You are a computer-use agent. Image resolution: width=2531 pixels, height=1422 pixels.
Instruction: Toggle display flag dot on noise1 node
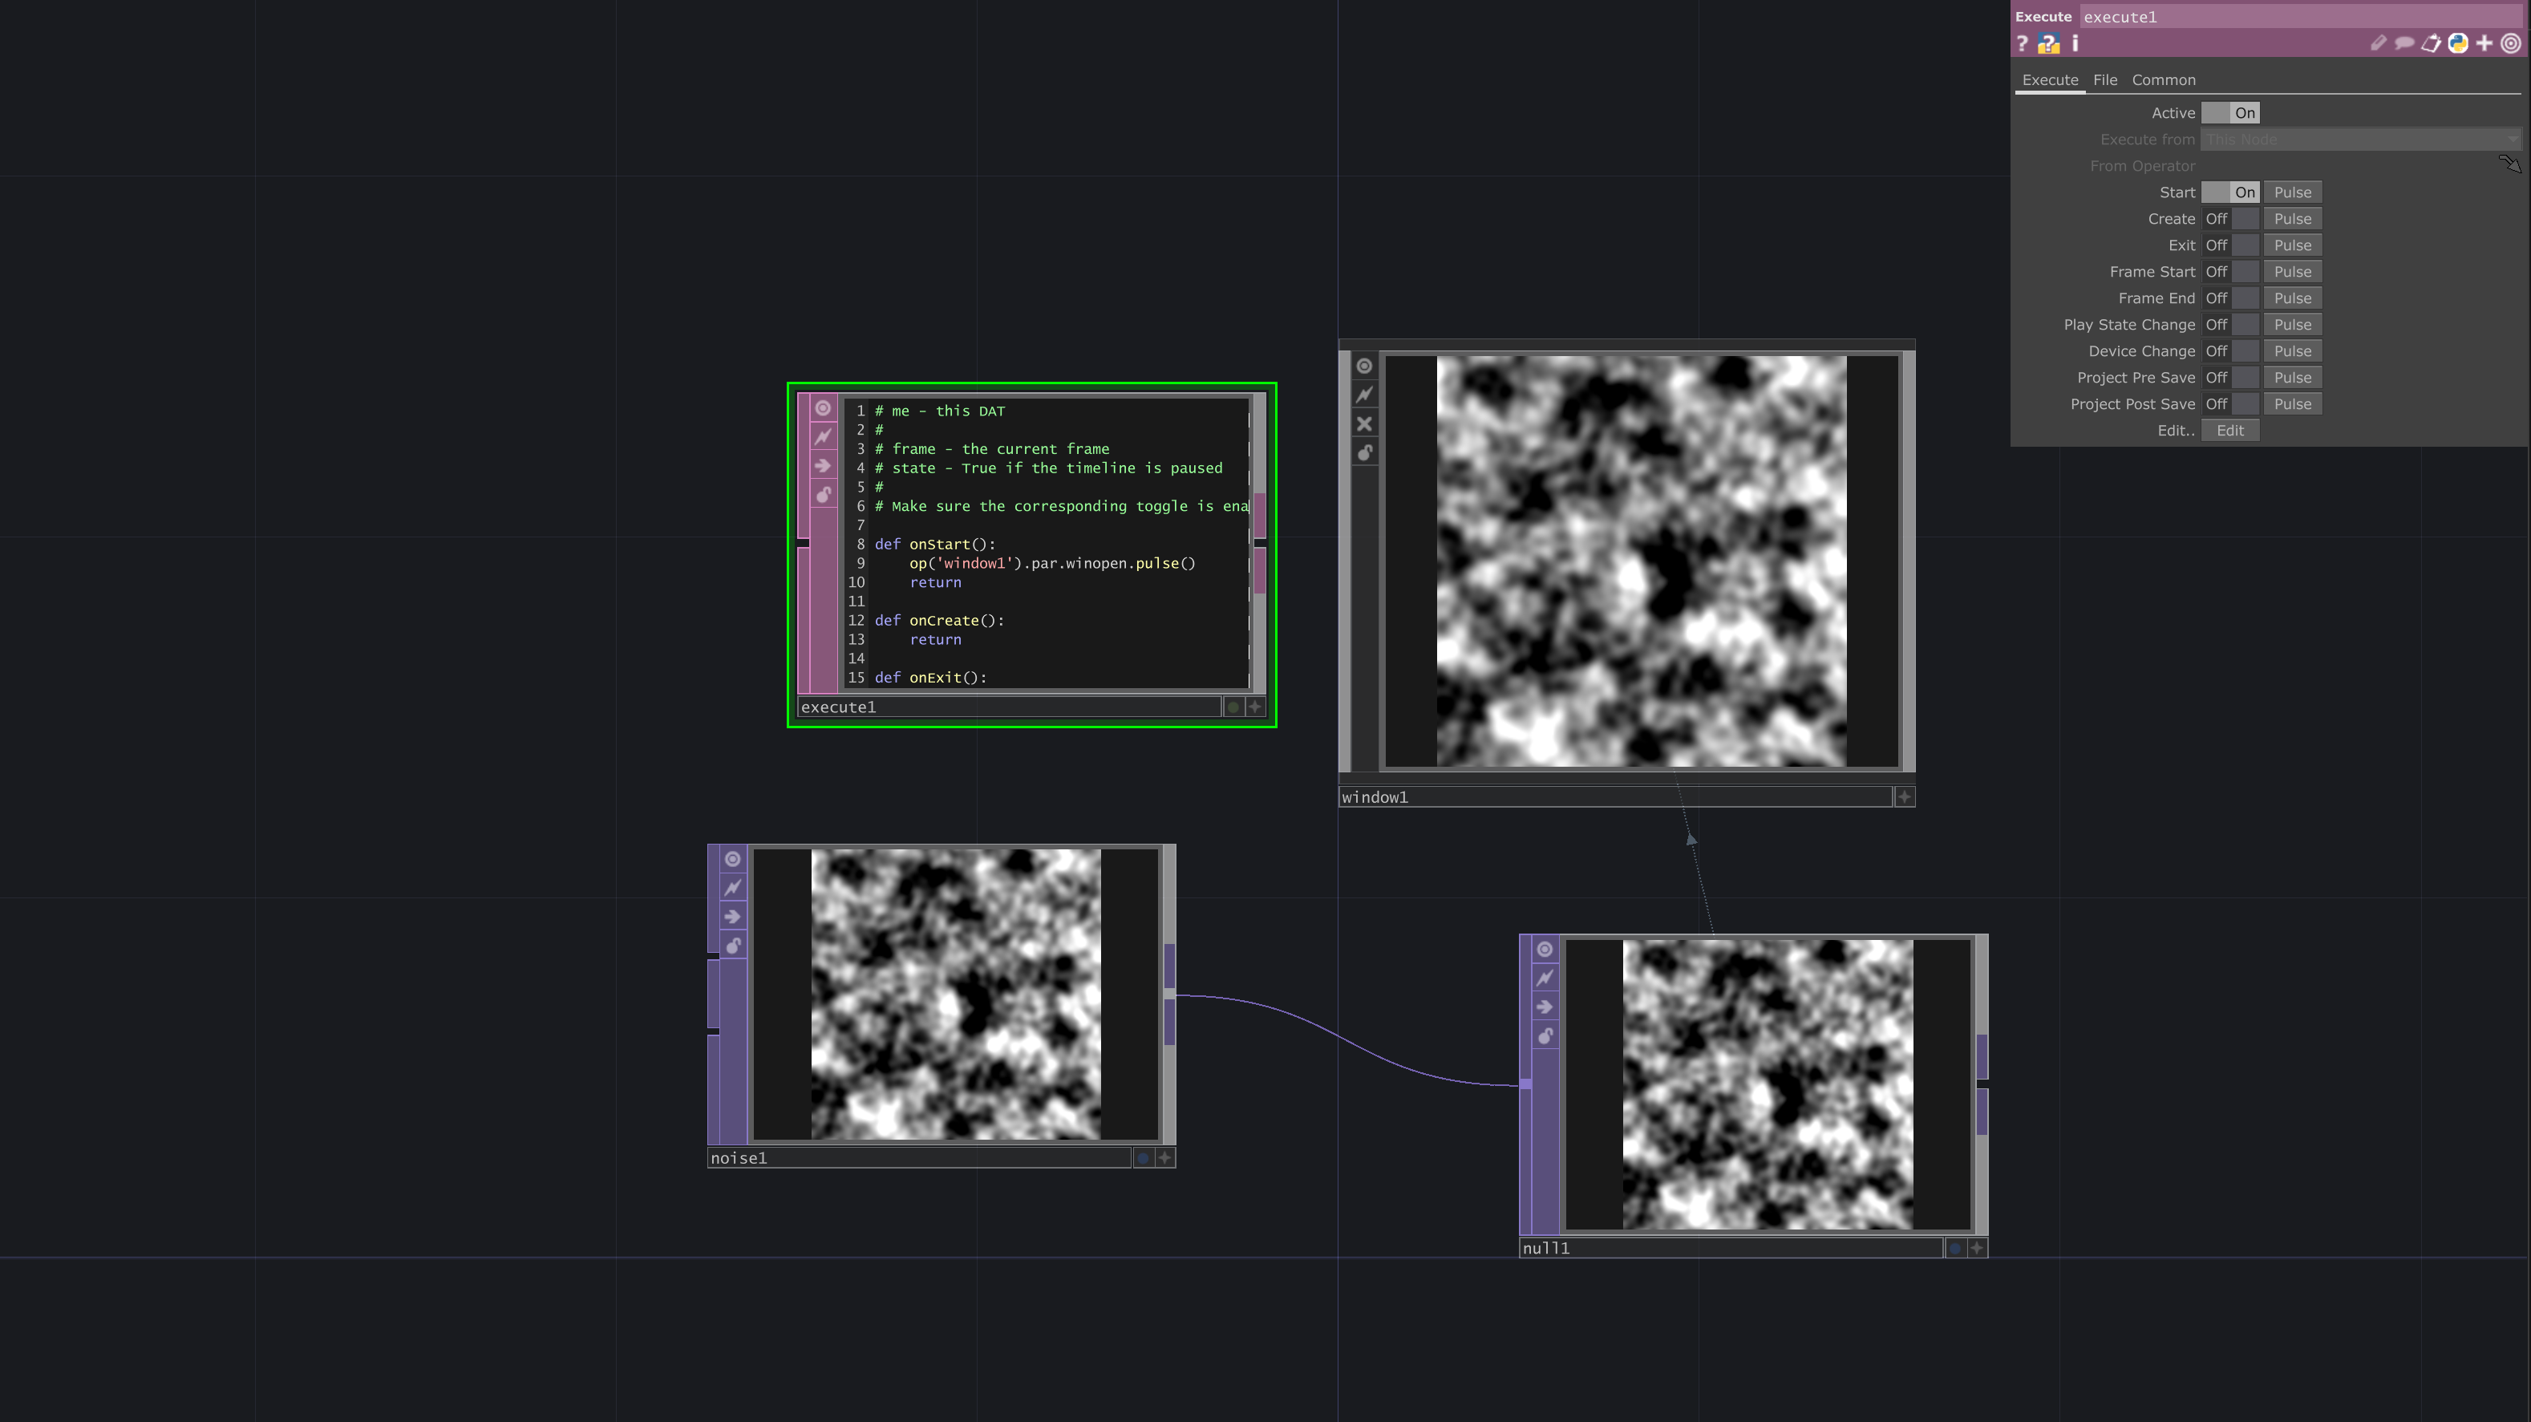tap(1143, 1157)
